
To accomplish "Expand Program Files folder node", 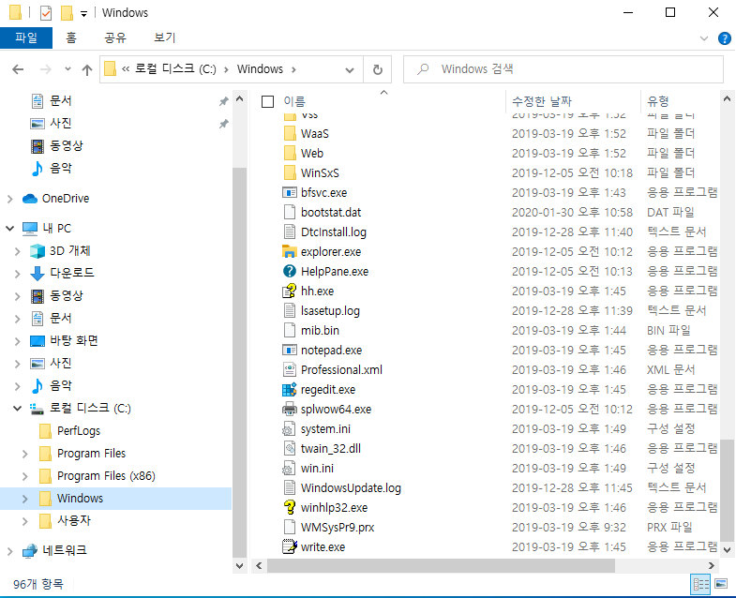I will click(25, 454).
